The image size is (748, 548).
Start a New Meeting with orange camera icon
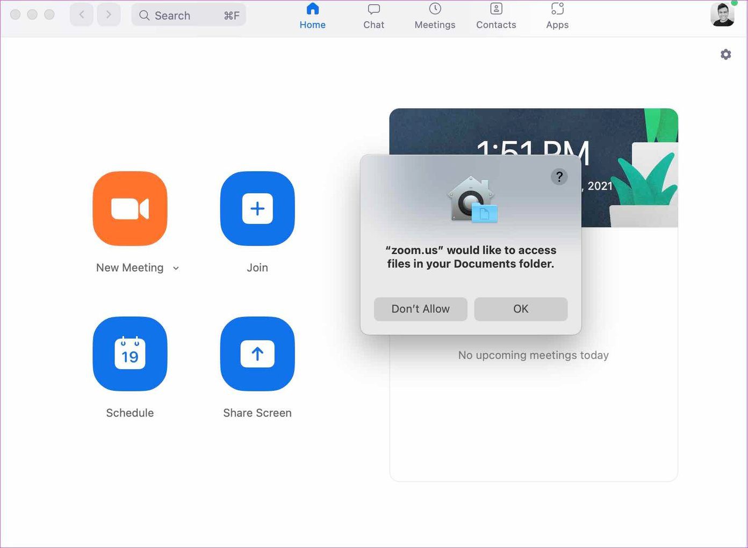pos(130,208)
